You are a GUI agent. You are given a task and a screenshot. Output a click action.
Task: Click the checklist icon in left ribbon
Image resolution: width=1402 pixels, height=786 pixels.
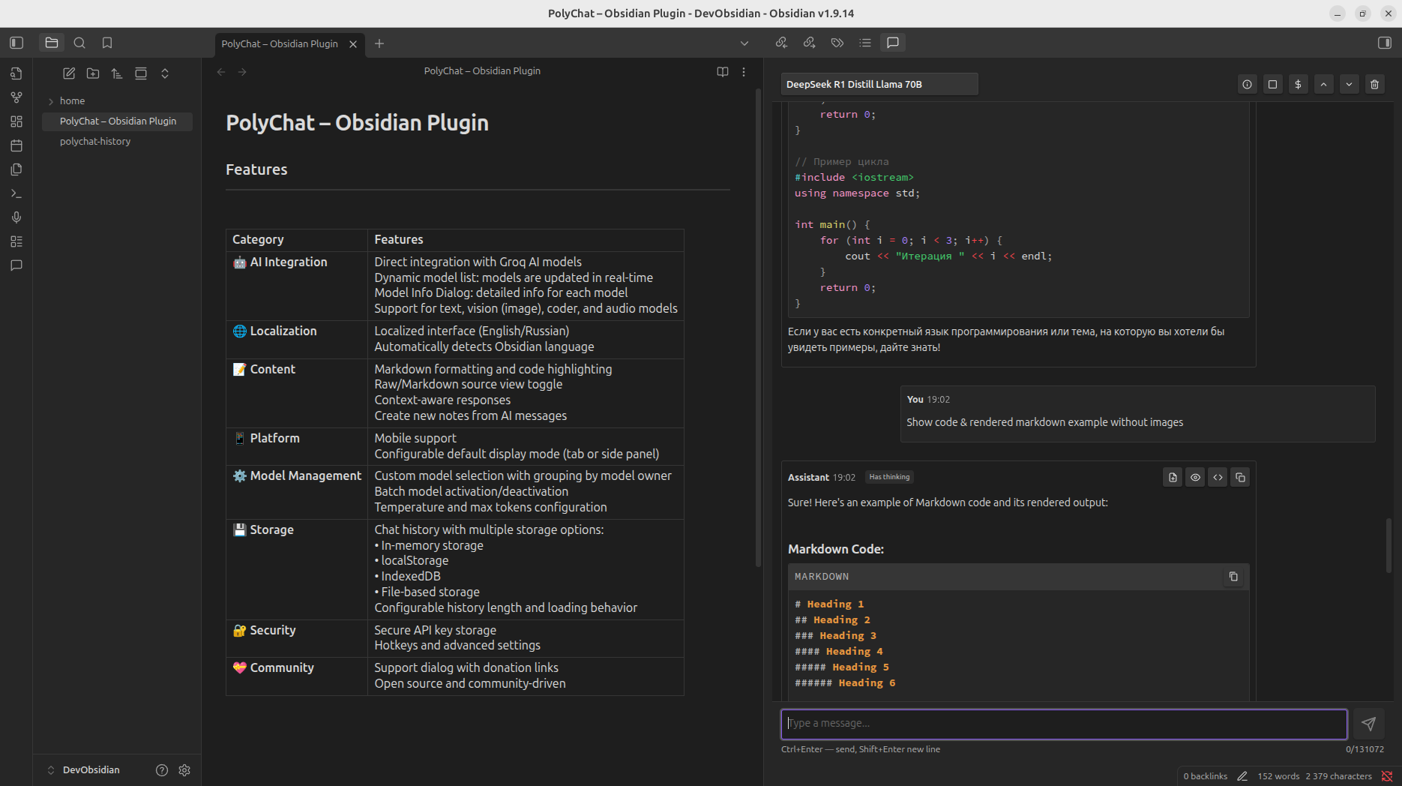[16, 241]
